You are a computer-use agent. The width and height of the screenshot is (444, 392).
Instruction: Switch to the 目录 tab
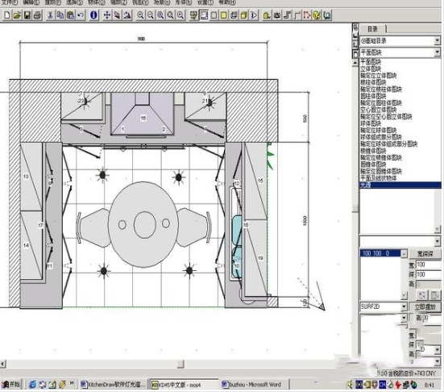[x=372, y=28]
